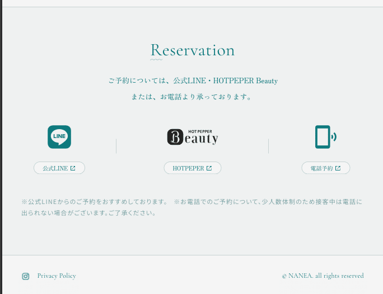Click the green LINE app icon
This screenshot has width=383, height=294.
tap(59, 137)
